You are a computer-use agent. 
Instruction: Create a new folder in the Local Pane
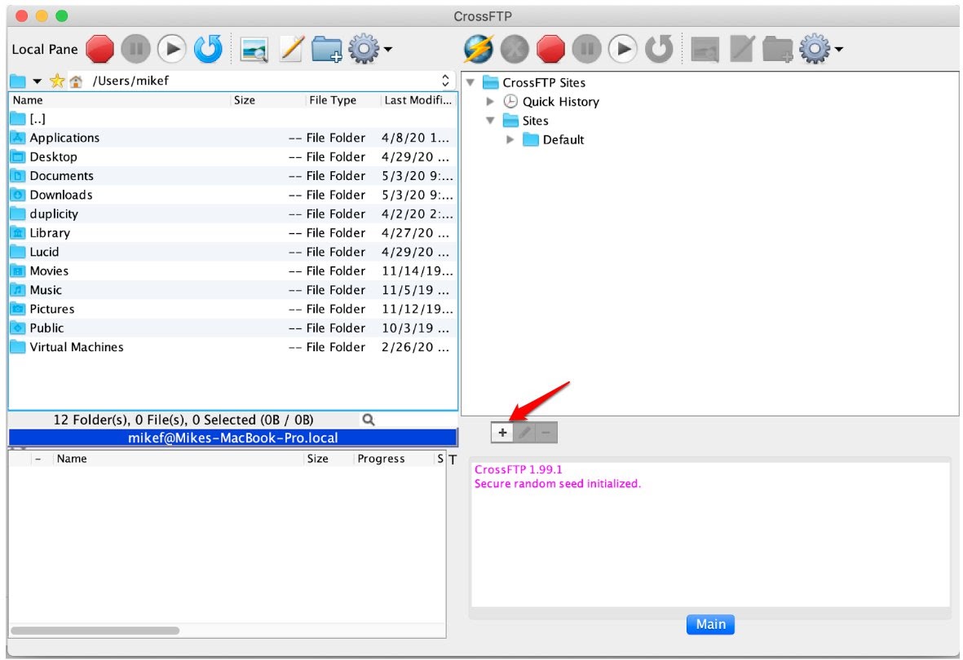327,49
